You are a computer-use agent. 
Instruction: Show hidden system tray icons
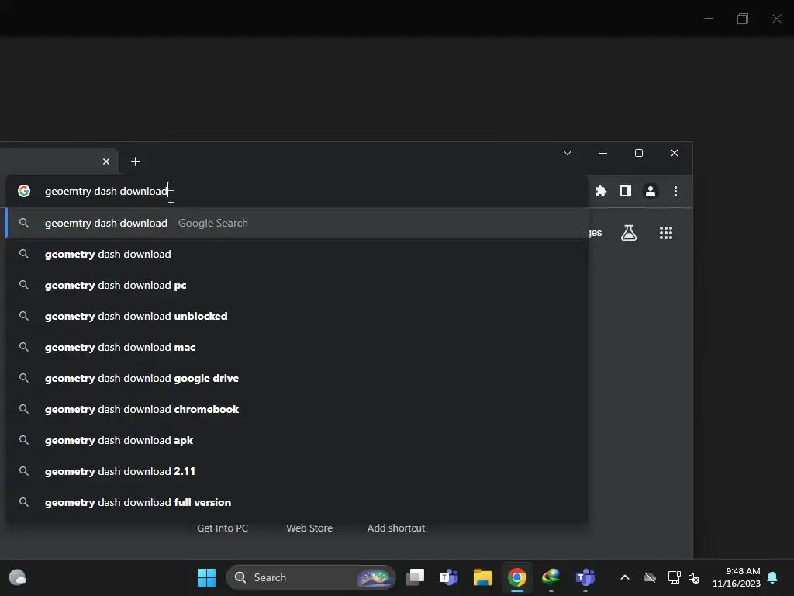(x=625, y=577)
